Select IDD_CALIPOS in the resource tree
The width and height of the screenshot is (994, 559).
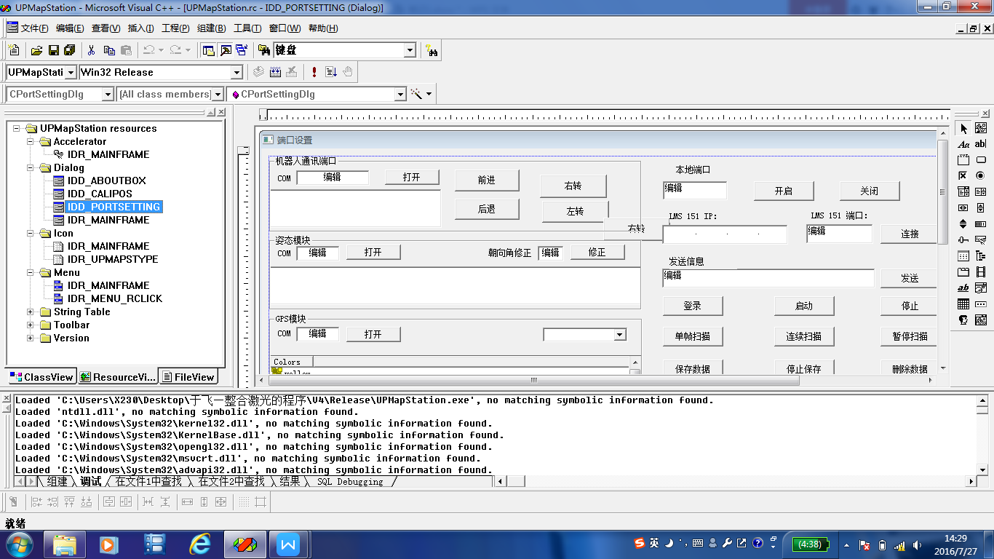pos(100,194)
